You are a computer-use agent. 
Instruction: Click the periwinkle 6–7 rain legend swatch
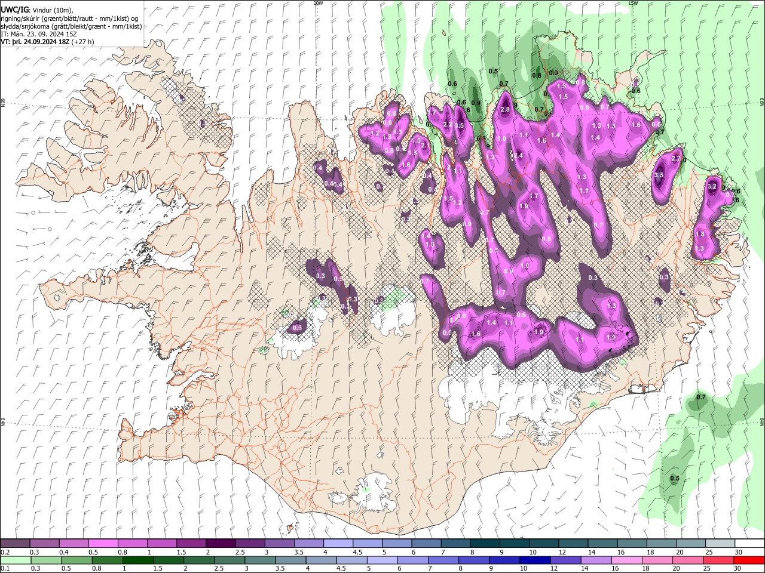coord(412,560)
